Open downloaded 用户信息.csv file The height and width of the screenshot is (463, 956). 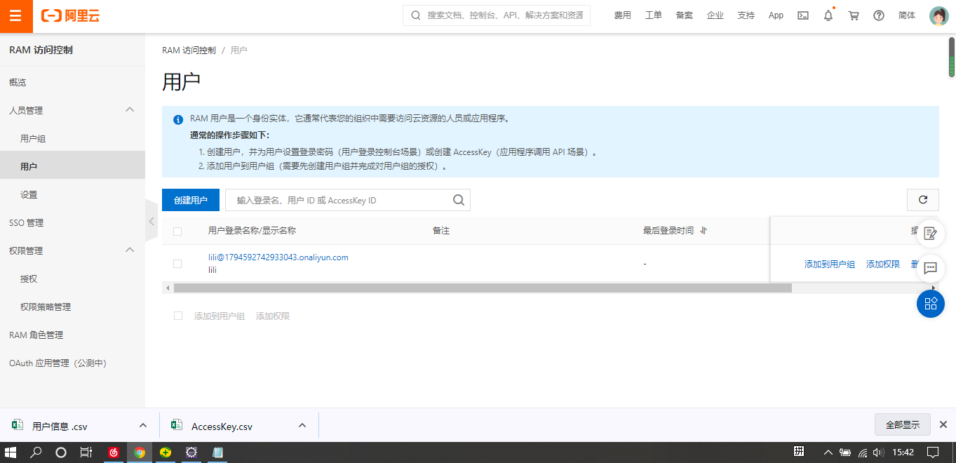tap(60, 426)
